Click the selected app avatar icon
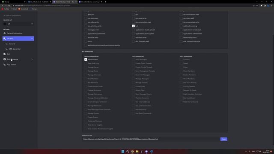The image size is (274, 154). point(5,24)
